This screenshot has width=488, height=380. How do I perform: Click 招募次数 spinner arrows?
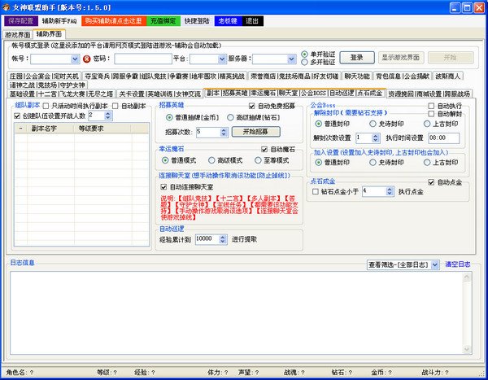(x=224, y=132)
